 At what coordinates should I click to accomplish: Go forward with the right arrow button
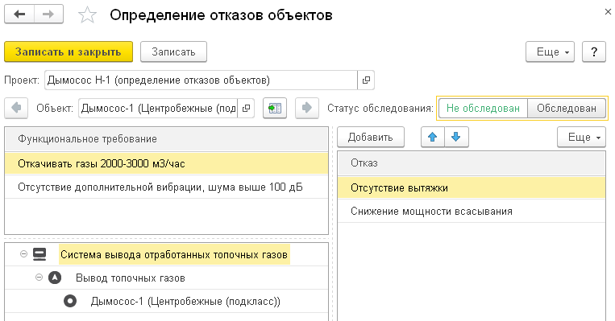48,14
